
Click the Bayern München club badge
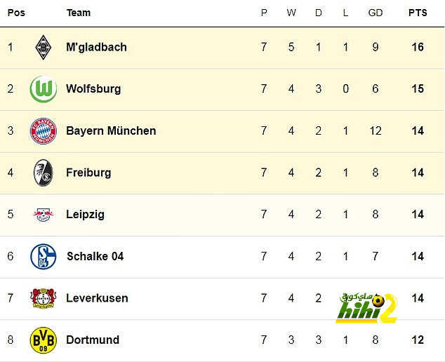[43, 130]
